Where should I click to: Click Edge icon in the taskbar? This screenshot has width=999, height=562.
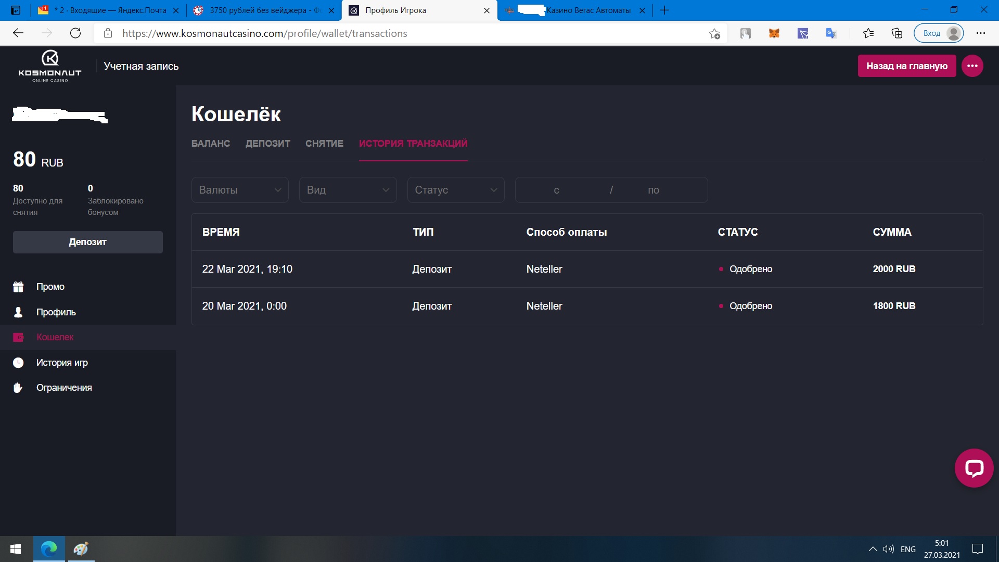coord(49,549)
